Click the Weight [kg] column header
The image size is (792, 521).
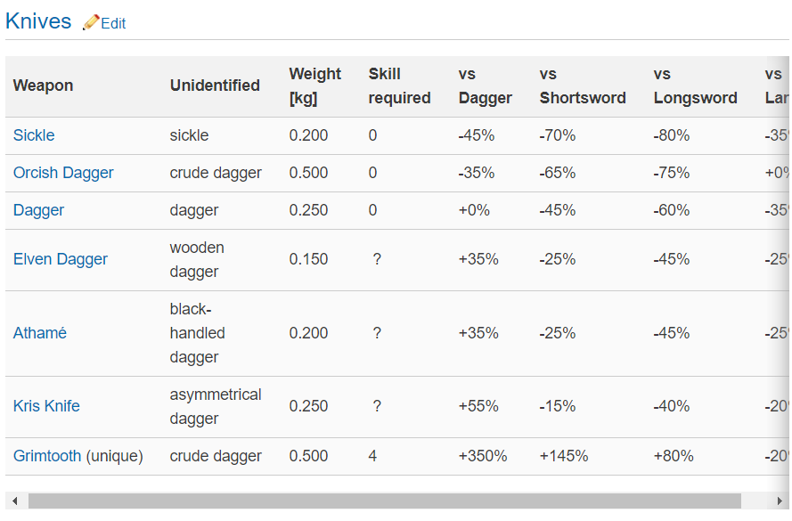pos(314,85)
